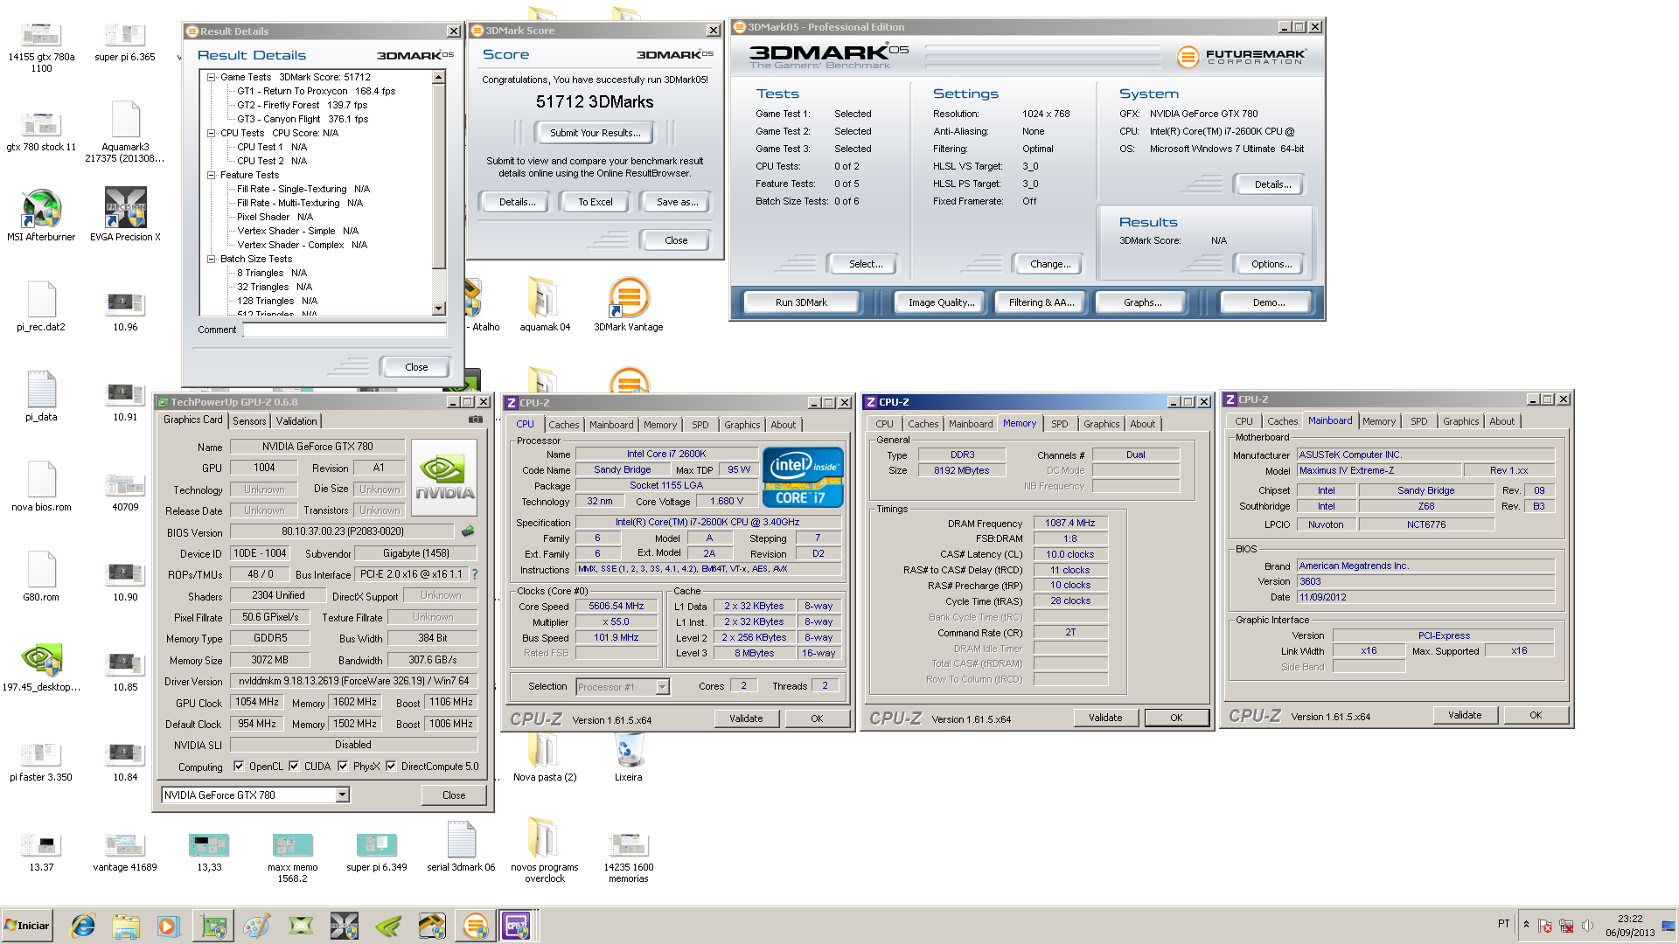1679x944 pixels.
Task: Toggle the PhysX checkbox in GPU-Z
Action: [x=343, y=767]
